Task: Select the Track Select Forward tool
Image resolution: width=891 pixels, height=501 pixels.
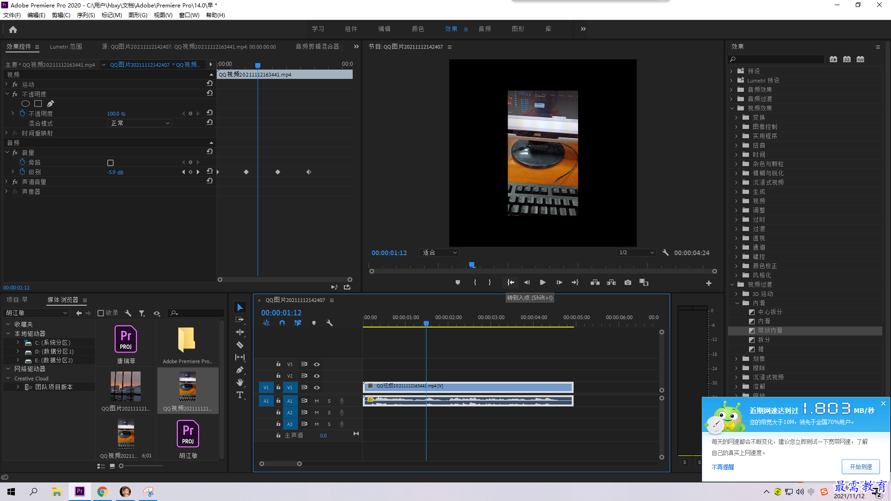Action: tap(240, 320)
